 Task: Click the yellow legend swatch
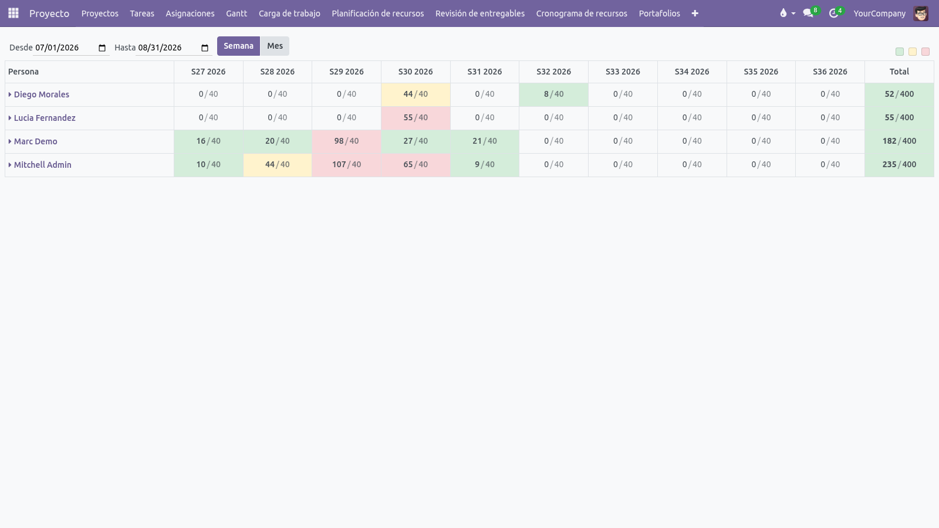click(x=913, y=52)
